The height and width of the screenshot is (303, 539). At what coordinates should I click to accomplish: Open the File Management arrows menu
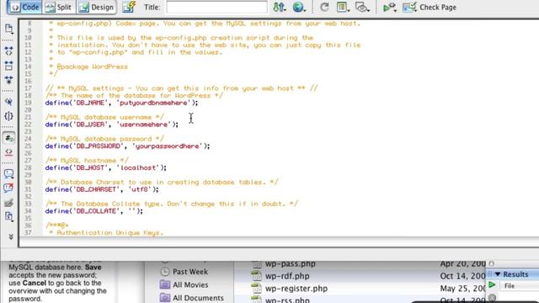pos(279,7)
